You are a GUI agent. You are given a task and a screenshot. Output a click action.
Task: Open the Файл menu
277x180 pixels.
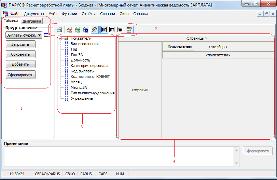[15, 14]
